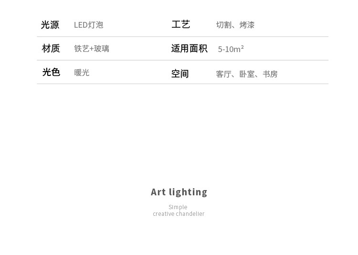358x255 pixels.
Task: Click the 光色 label
Action: click(51, 72)
